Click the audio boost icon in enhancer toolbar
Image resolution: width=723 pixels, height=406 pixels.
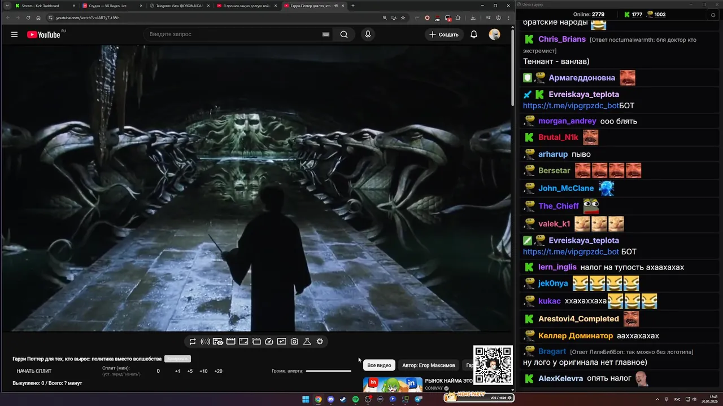205,341
